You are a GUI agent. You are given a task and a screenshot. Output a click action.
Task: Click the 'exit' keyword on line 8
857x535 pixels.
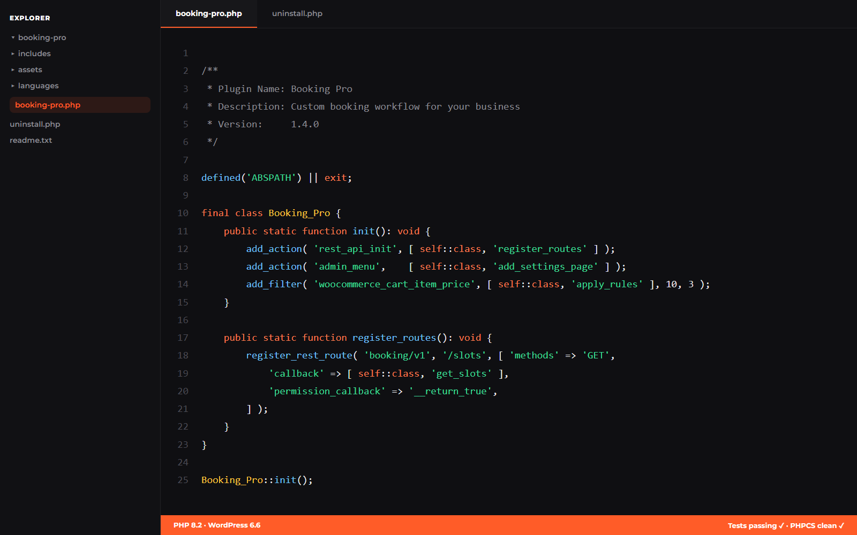(x=335, y=178)
